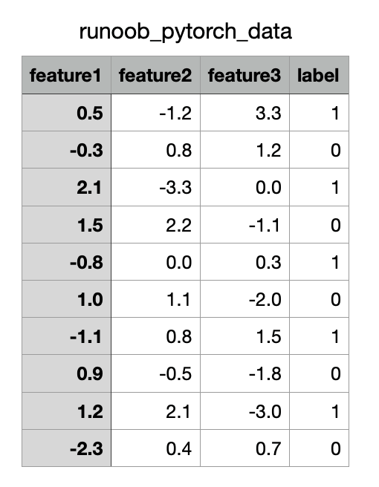Click the label column header
This screenshot has width=379, height=487.
320,75
